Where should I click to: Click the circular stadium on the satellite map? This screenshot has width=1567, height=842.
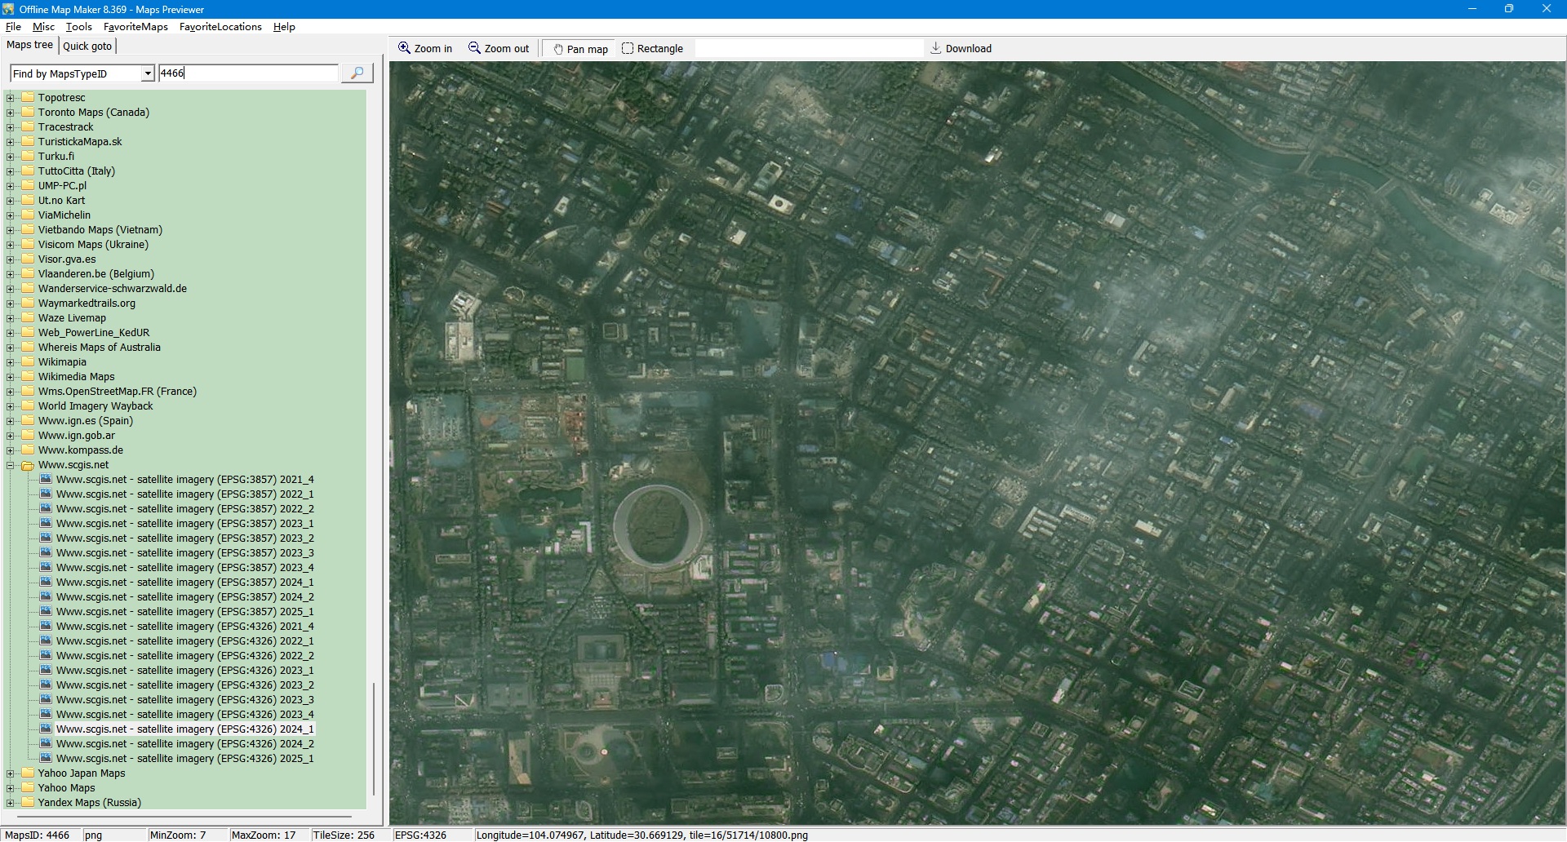pos(658,526)
